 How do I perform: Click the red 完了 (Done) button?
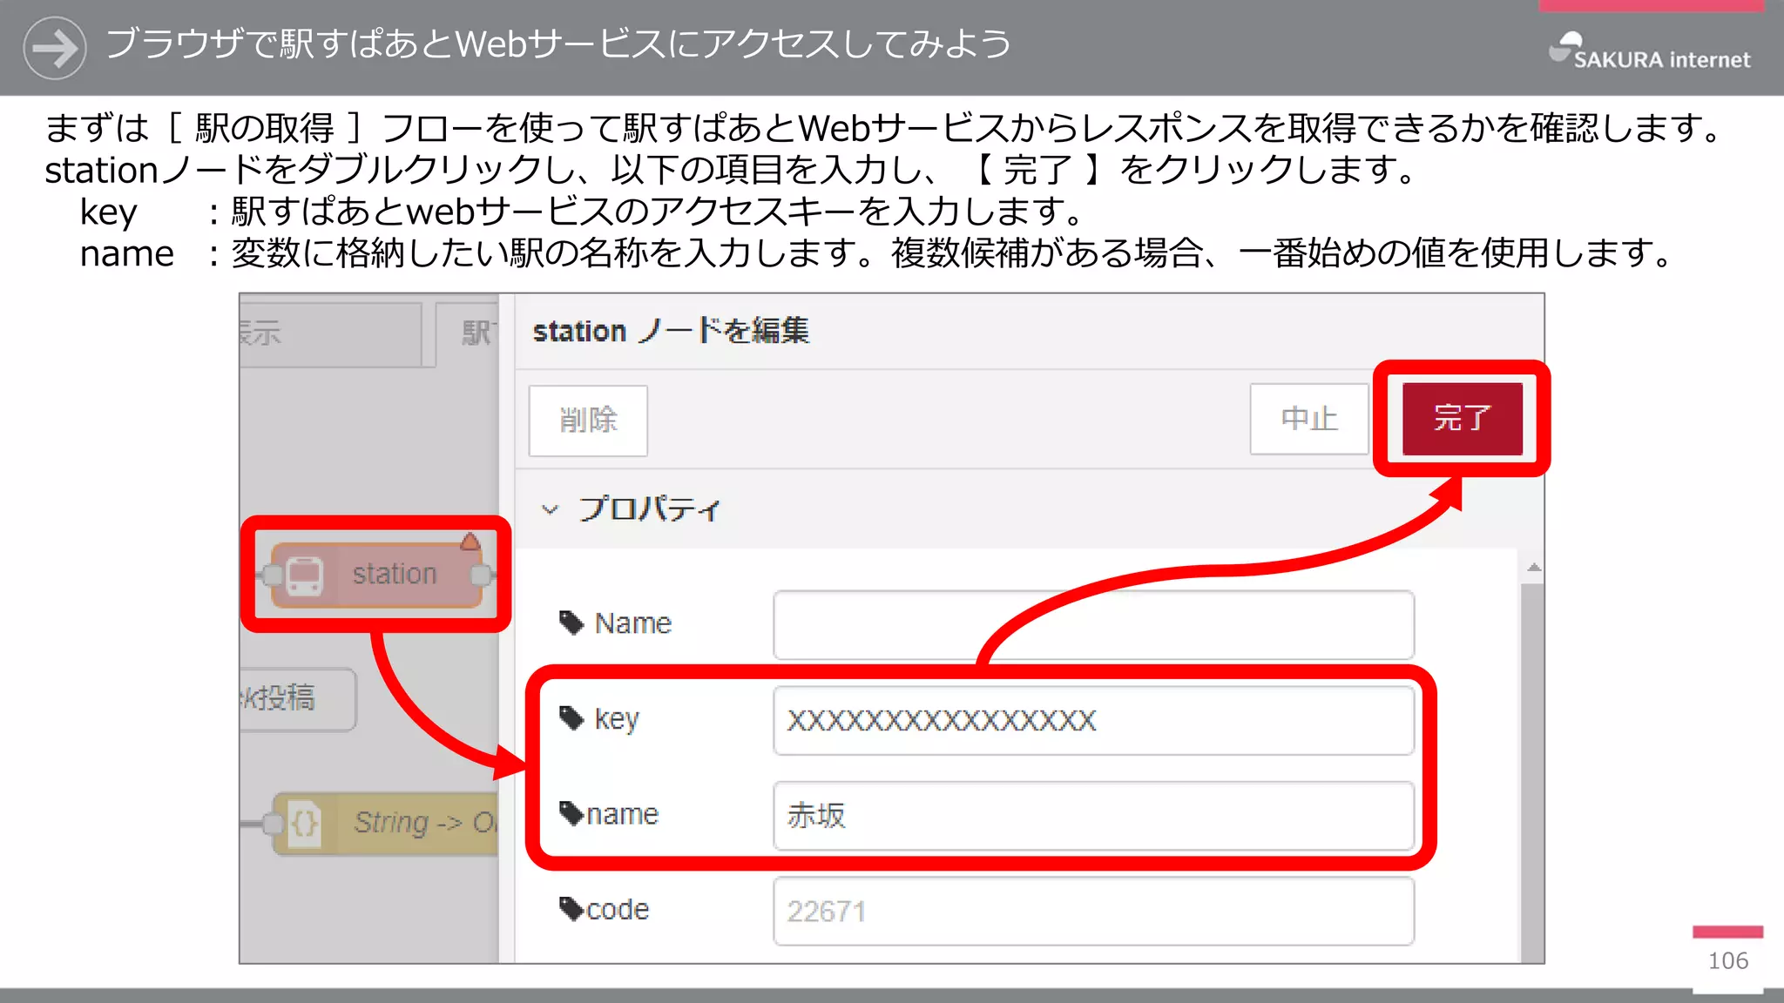coord(1462,419)
